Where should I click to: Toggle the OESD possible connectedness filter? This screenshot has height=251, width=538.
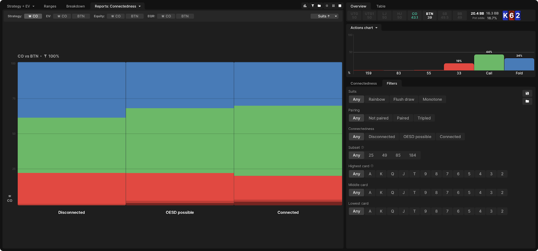tap(417, 137)
